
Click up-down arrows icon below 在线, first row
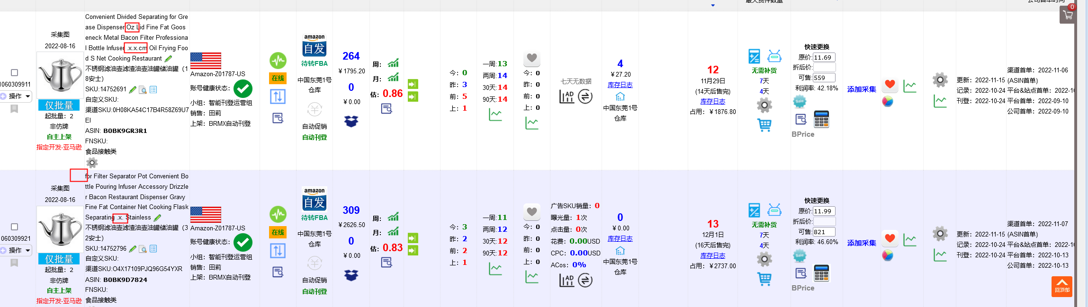click(x=278, y=96)
